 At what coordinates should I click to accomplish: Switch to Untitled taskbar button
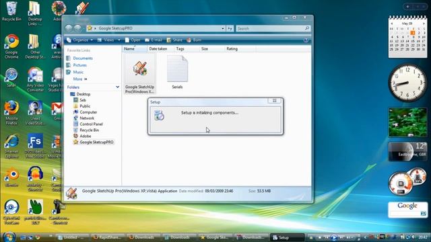coord(73,237)
